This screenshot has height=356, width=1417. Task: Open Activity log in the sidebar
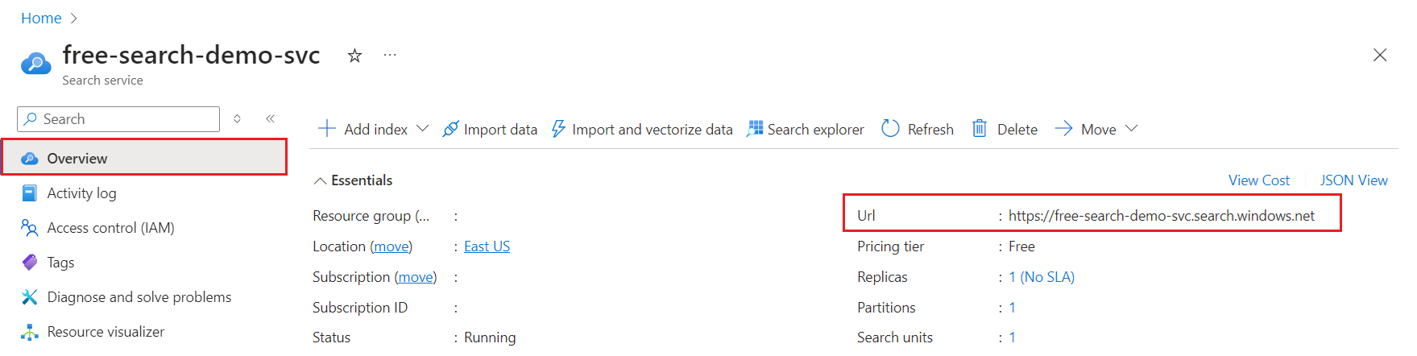click(81, 193)
